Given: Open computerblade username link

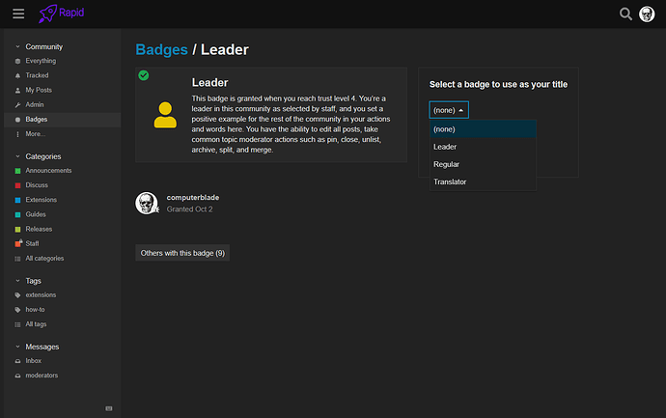Looking at the screenshot, I should pos(193,198).
